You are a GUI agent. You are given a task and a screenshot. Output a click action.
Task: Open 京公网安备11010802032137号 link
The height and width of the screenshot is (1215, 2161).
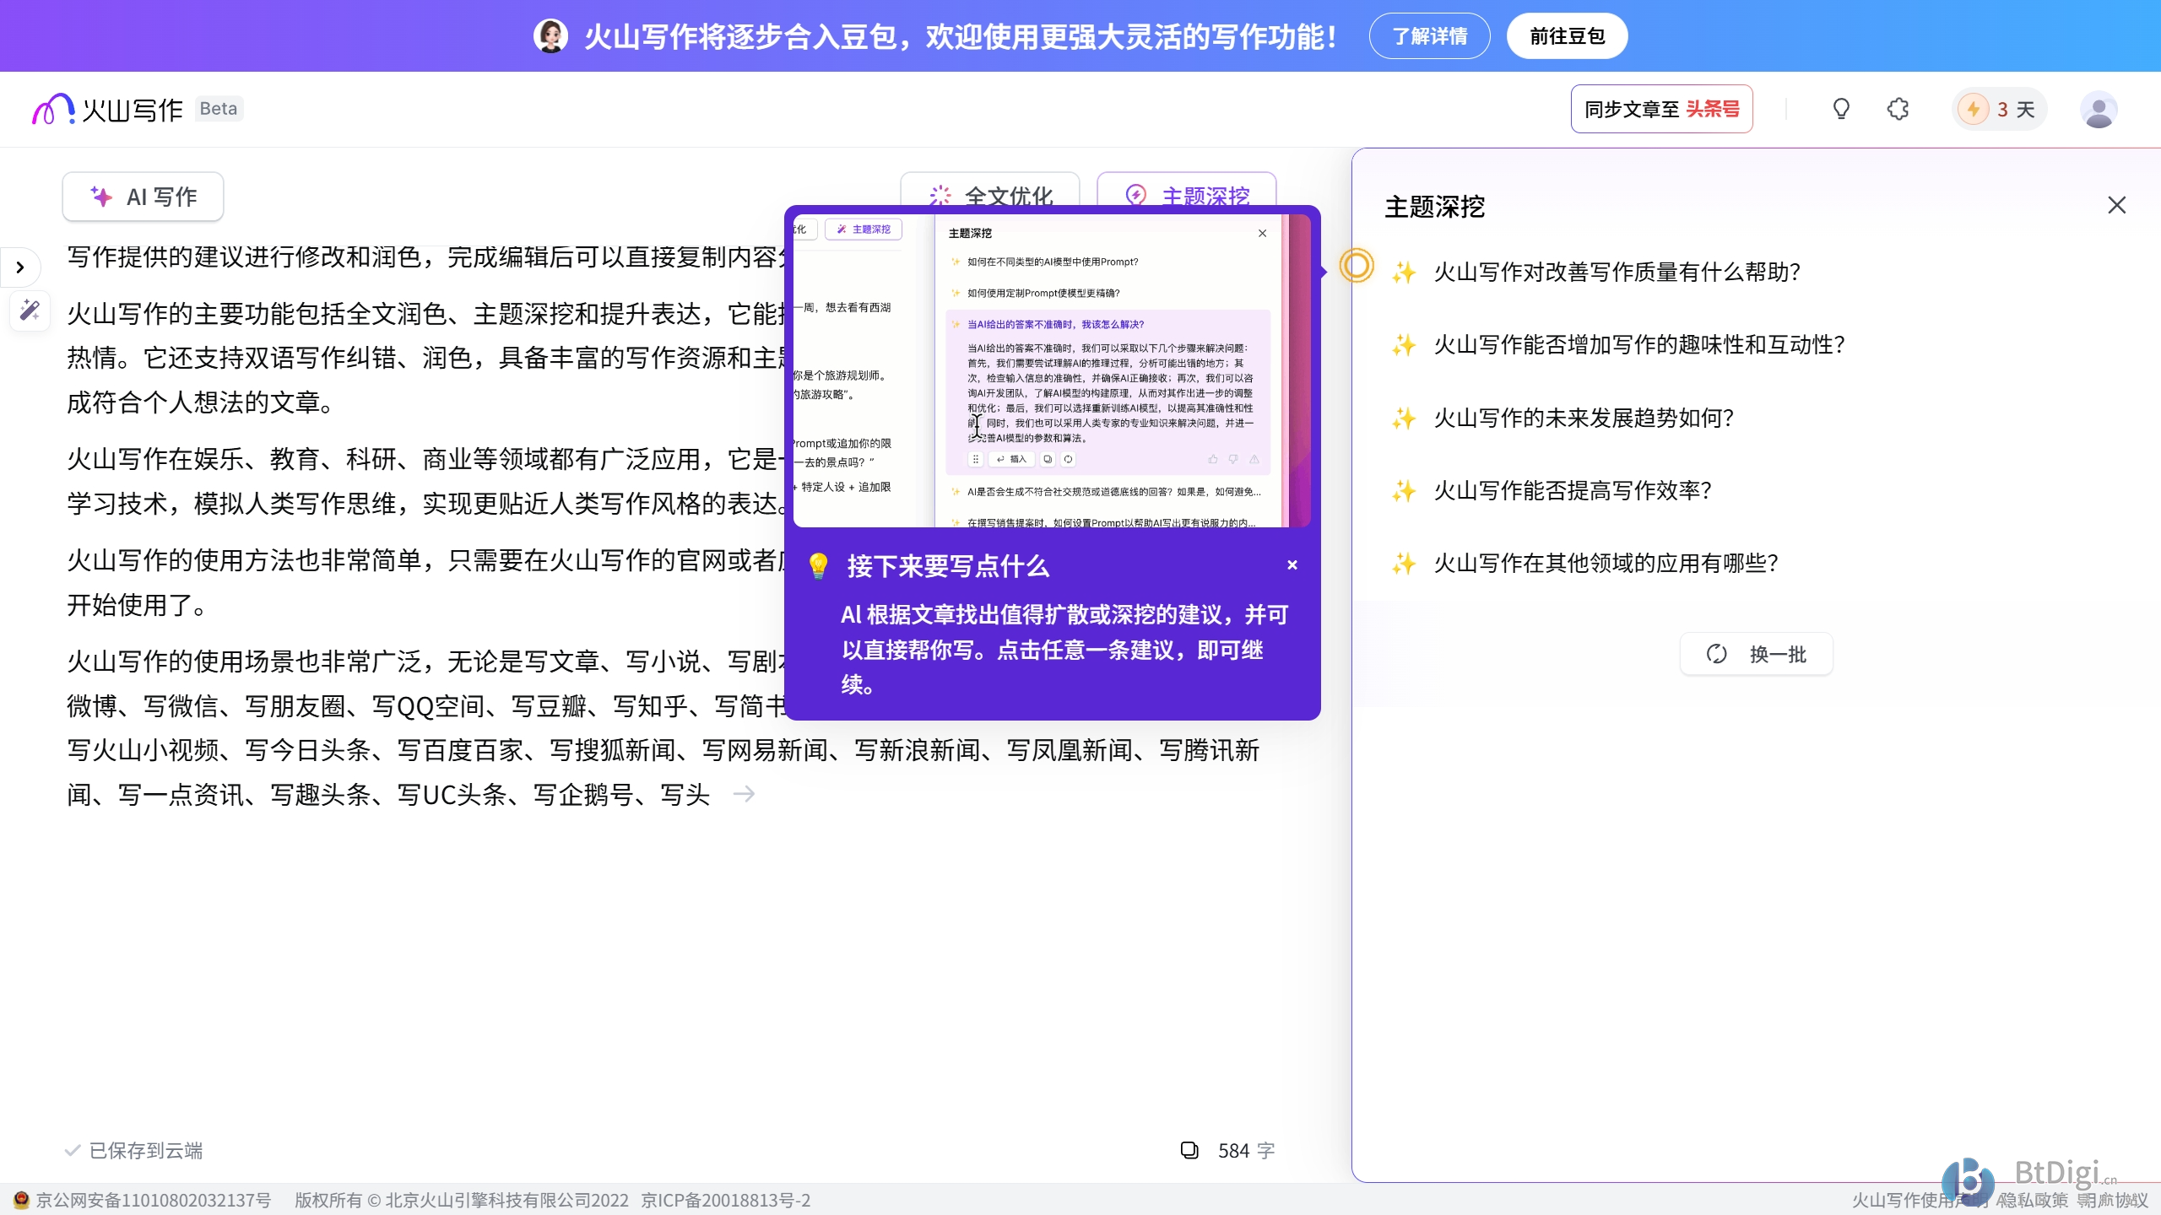pos(153,1200)
